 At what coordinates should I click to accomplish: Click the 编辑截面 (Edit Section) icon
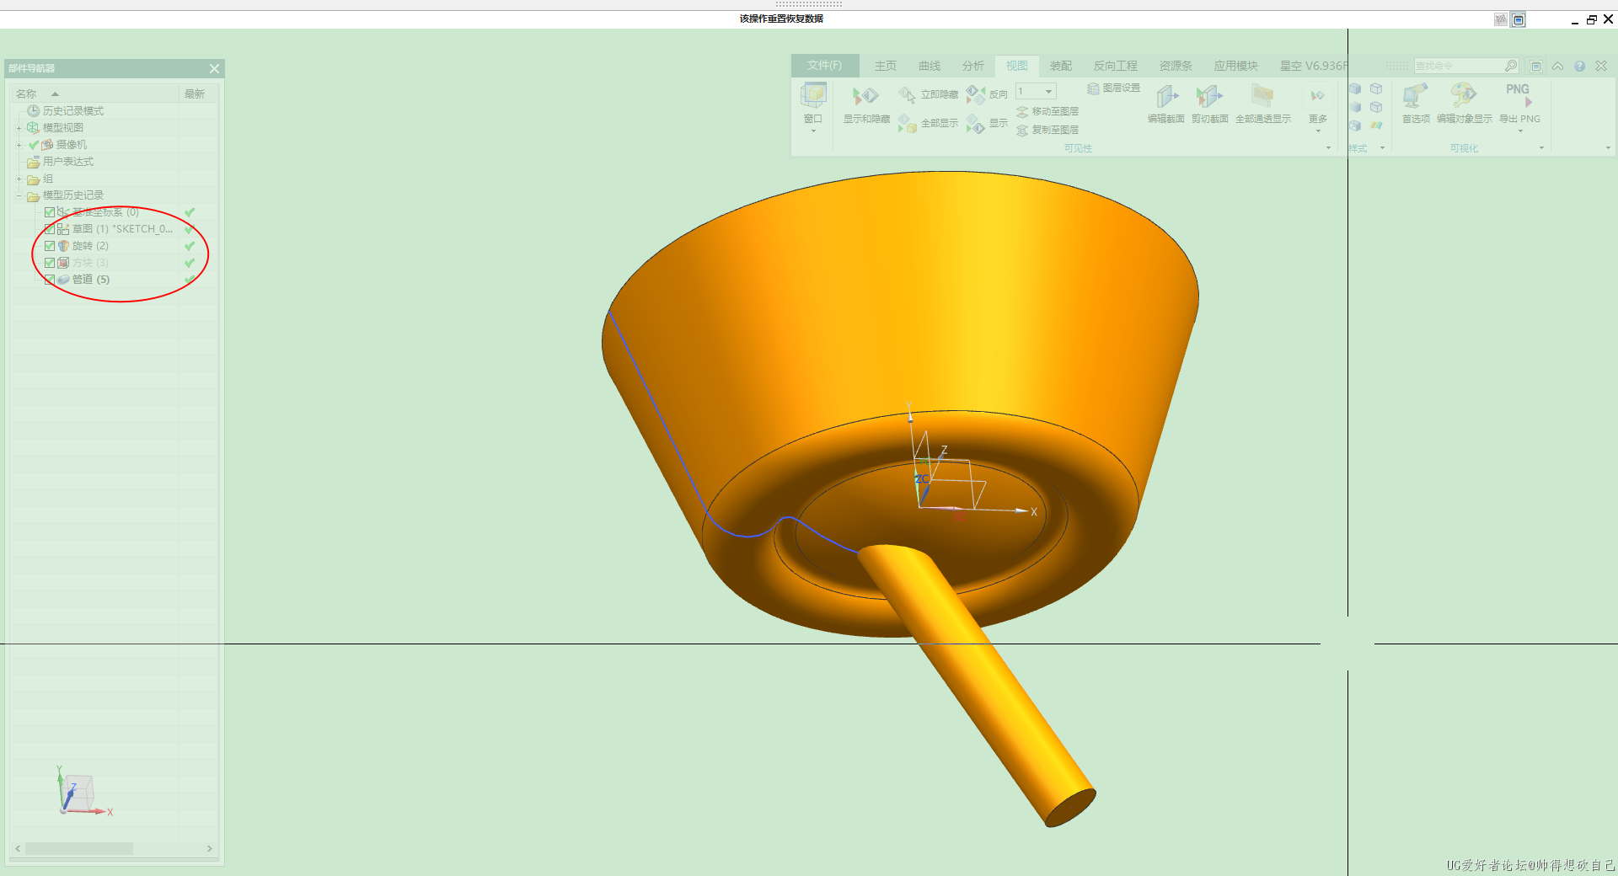1166,97
